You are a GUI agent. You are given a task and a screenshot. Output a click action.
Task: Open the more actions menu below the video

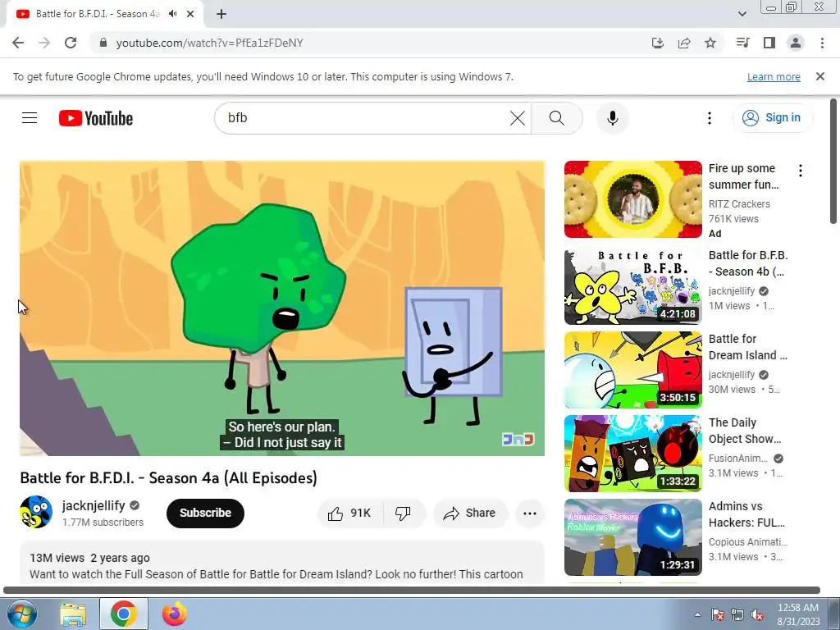[x=530, y=514]
